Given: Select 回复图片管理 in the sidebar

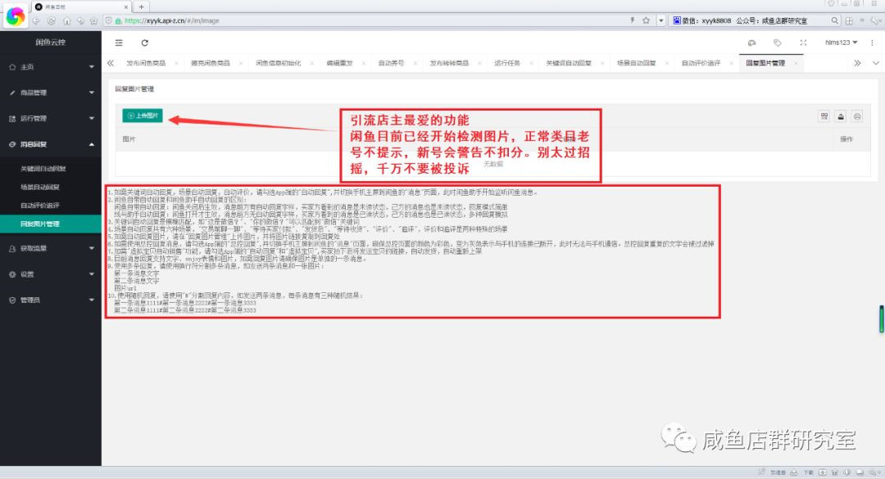Looking at the screenshot, I should (51, 224).
